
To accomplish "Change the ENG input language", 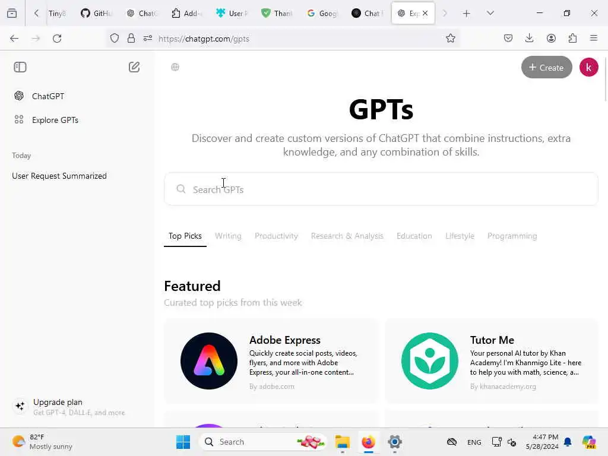I will [x=474, y=442].
